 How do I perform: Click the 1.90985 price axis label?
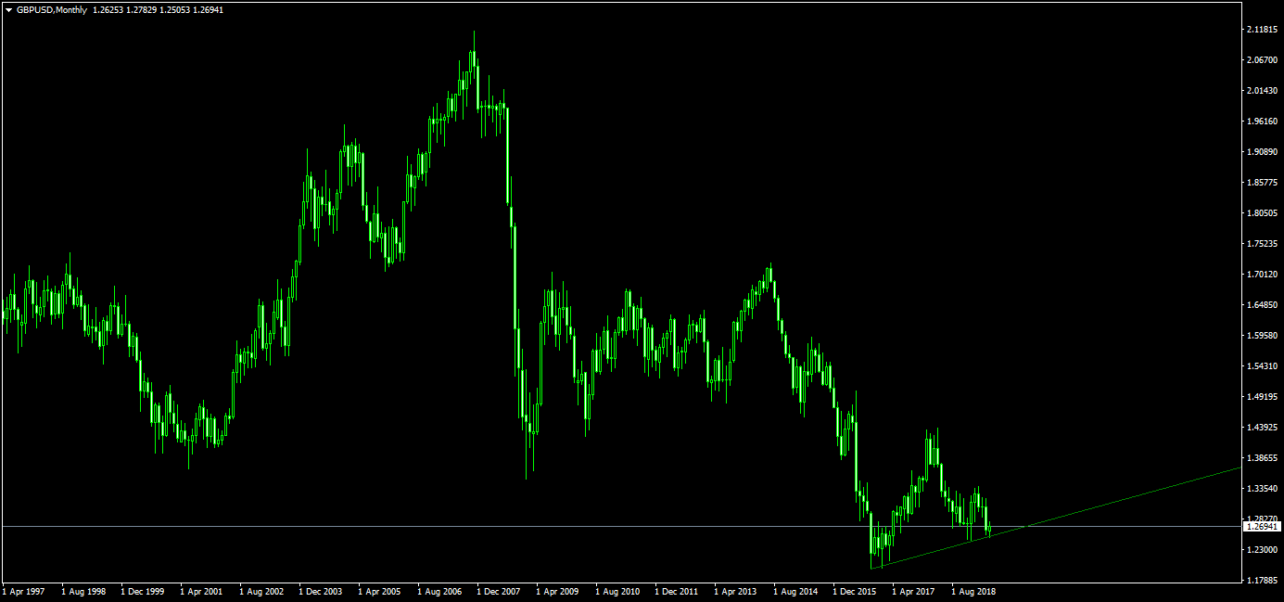[x=1262, y=152]
